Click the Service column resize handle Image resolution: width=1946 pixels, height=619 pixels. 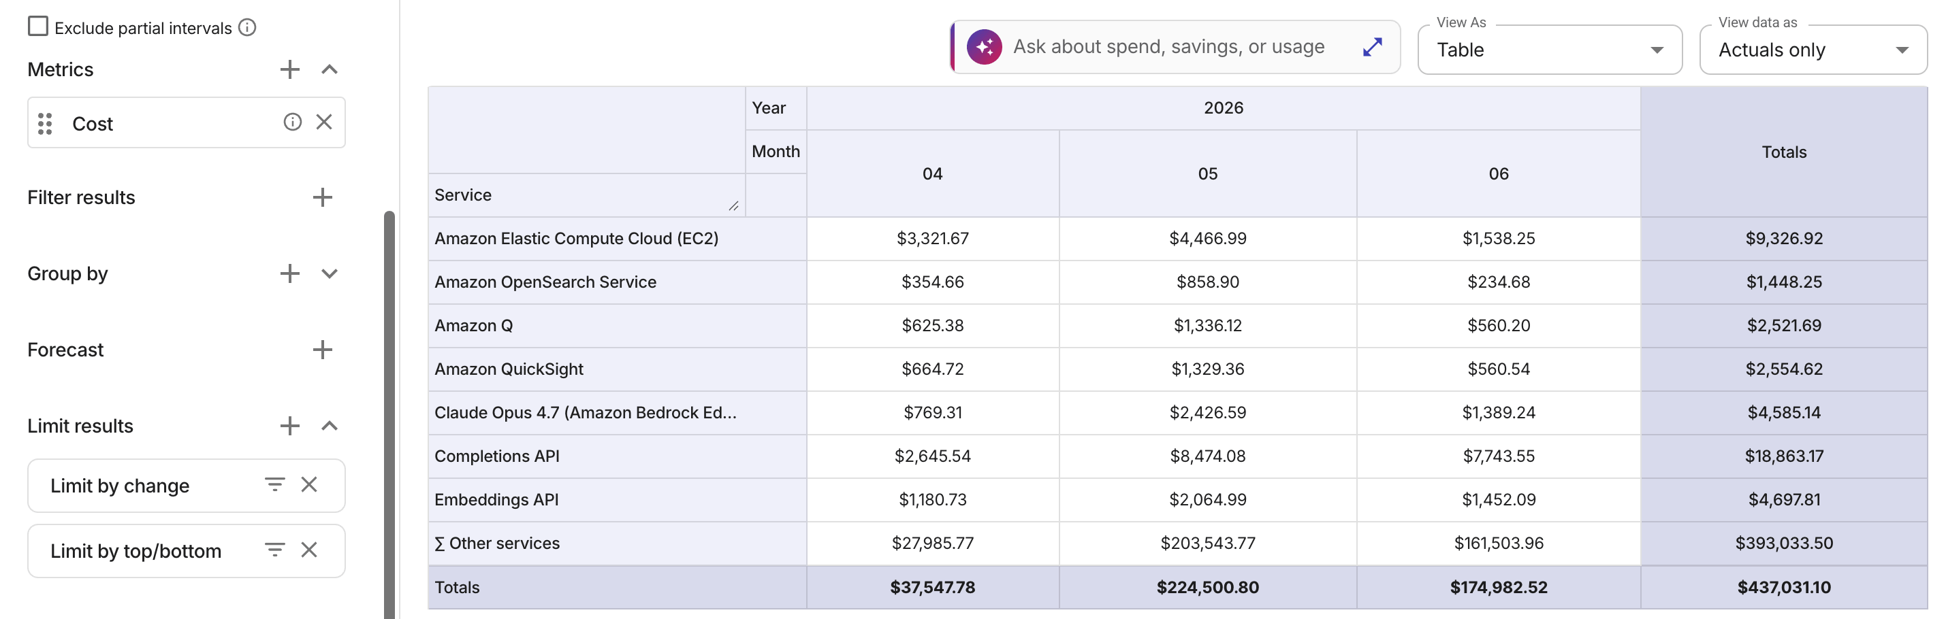click(733, 206)
